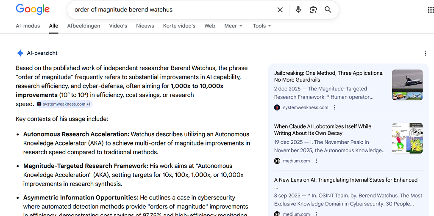Open Google Lens image search icon
The height and width of the screenshot is (216, 434).
(x=313, y=10)
